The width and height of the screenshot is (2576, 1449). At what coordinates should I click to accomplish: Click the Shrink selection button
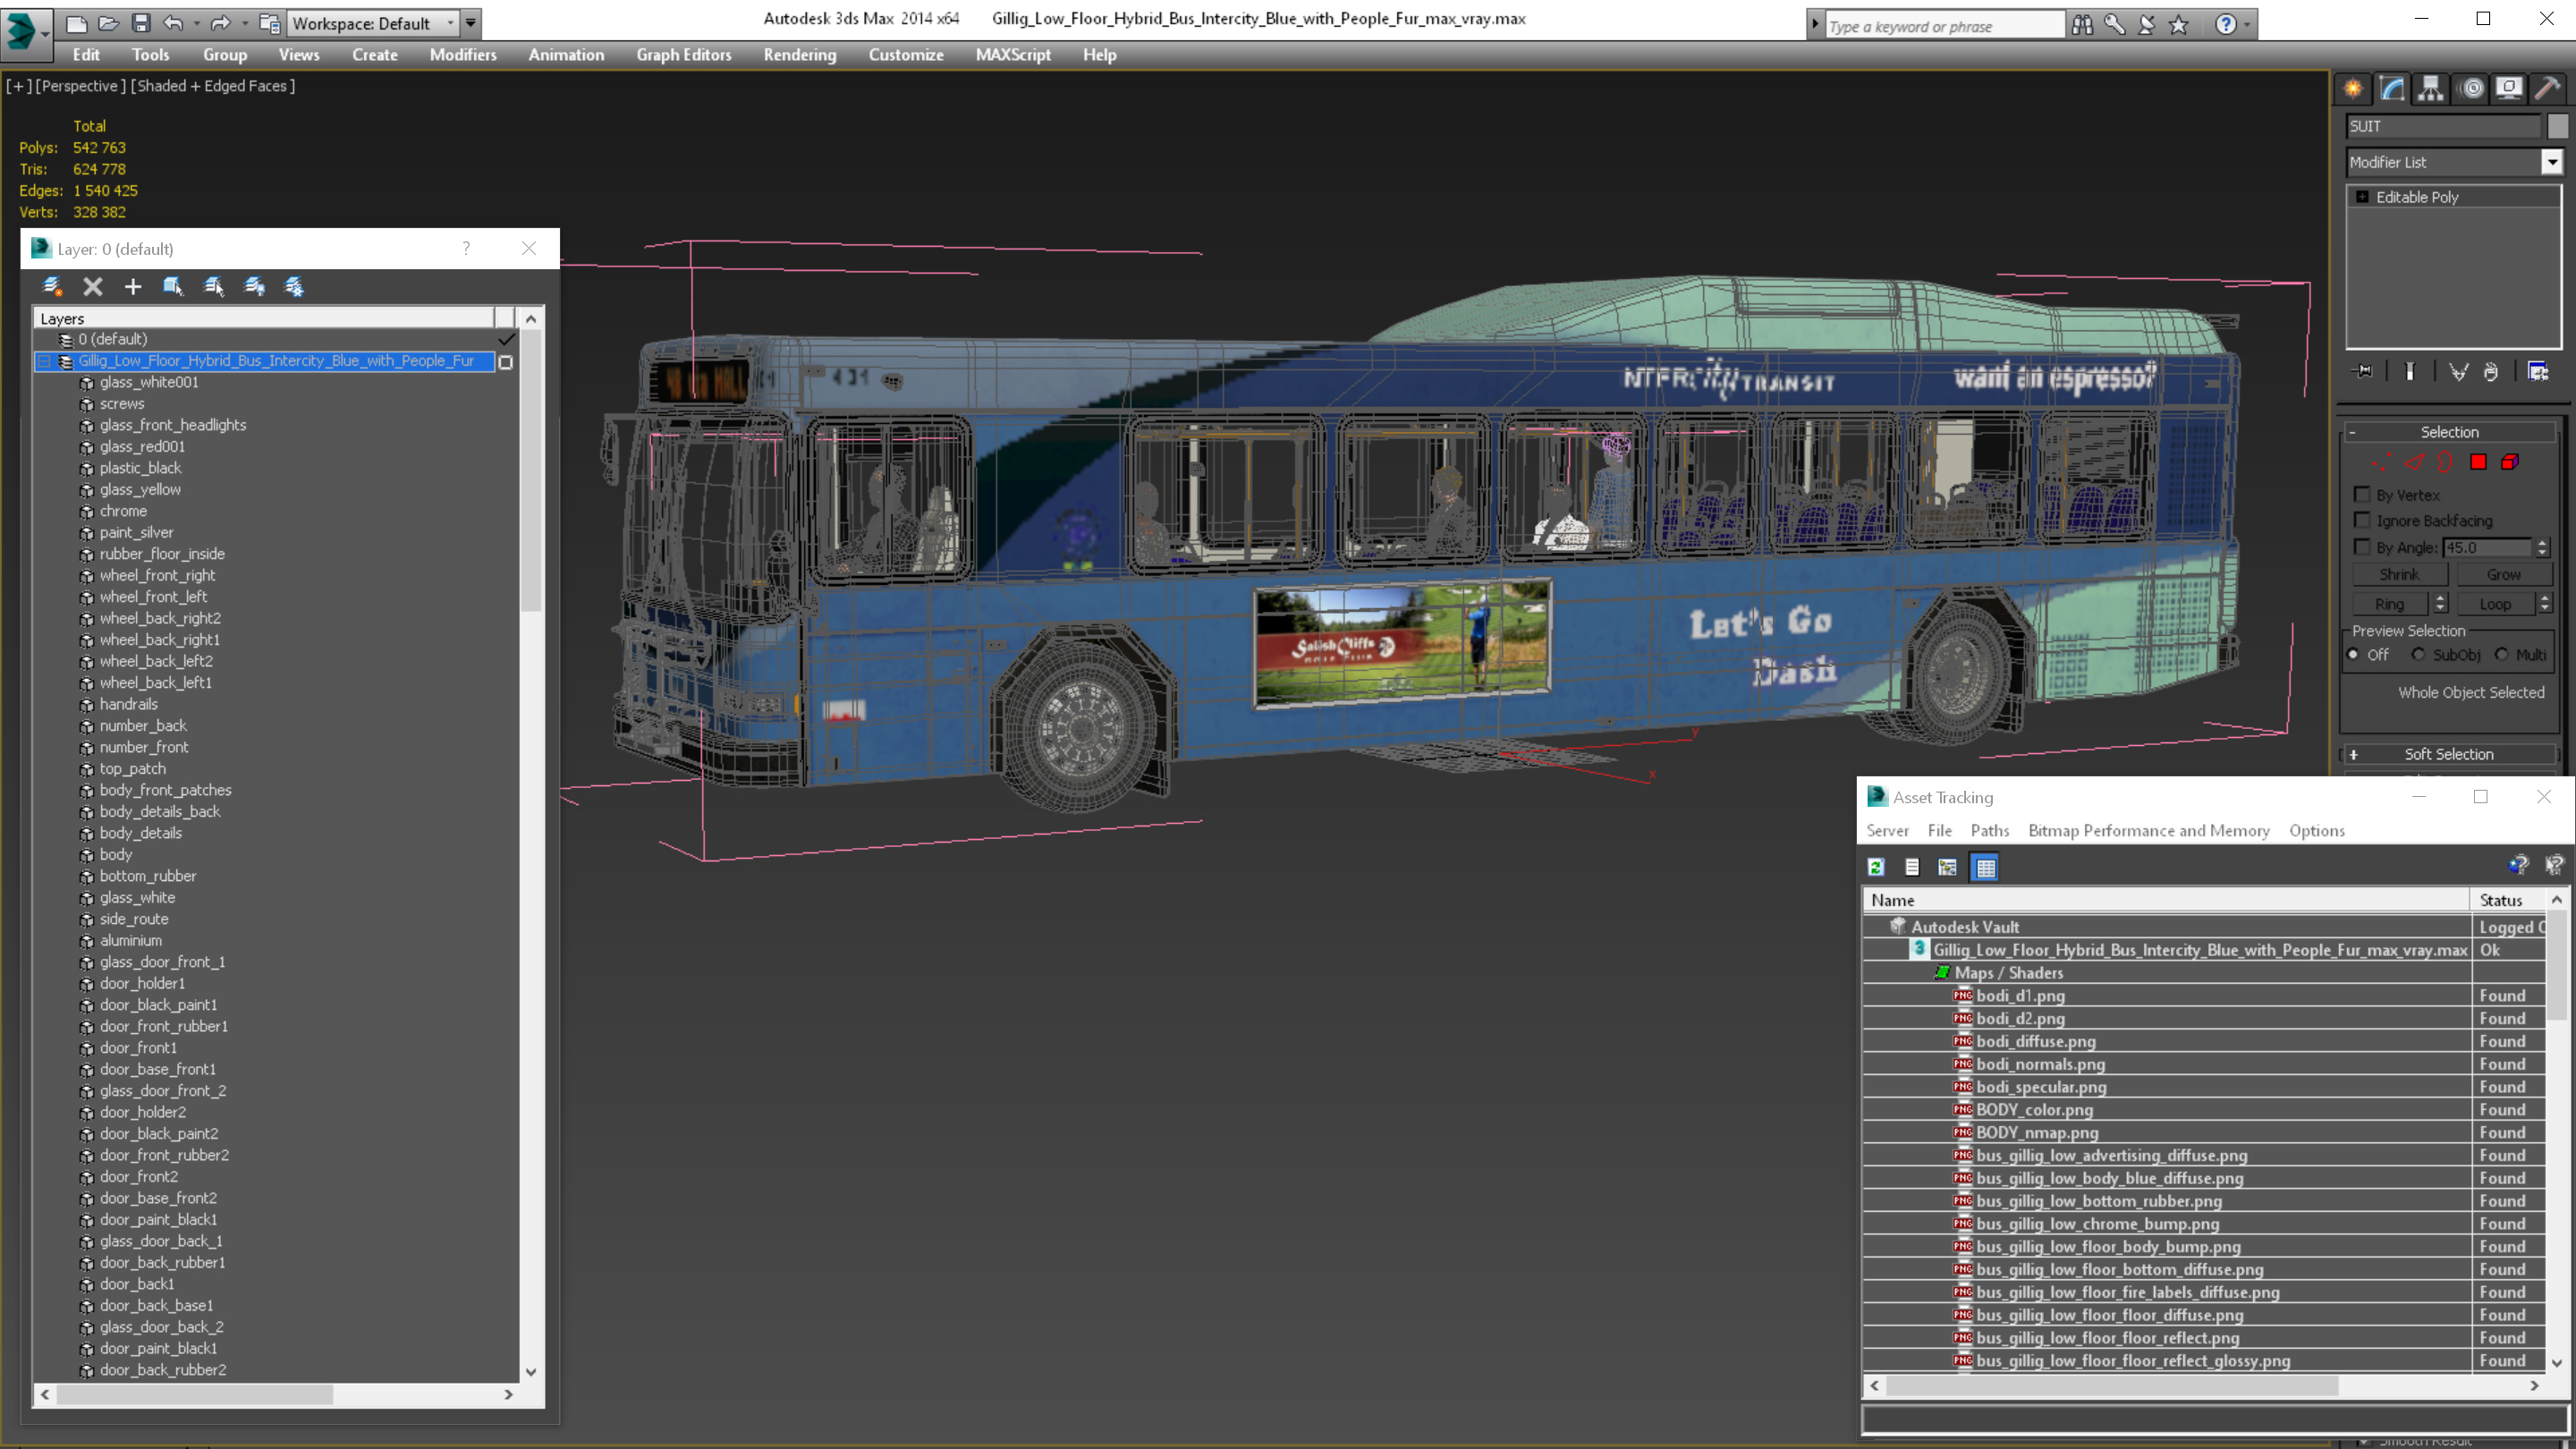pos(2399,574)
